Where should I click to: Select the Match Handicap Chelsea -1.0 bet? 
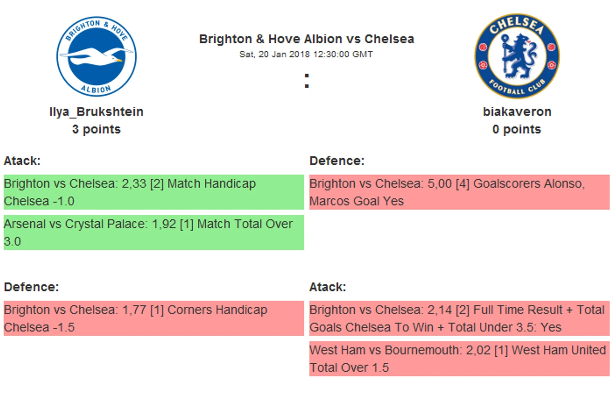[x=154, y=192]
